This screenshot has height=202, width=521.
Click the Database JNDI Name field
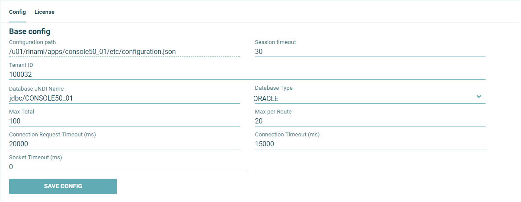(x=124, y=98)
